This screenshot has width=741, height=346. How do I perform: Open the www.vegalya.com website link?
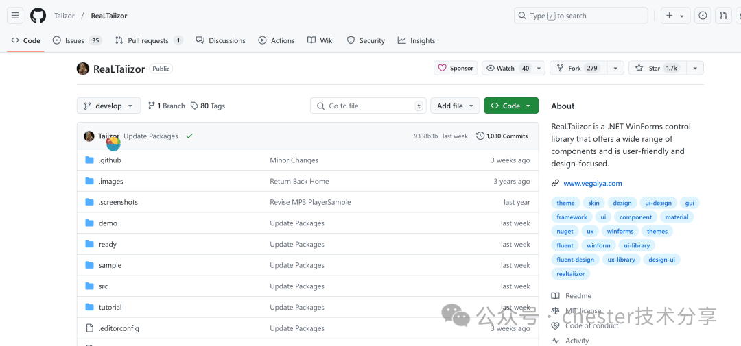coord(593,183)
